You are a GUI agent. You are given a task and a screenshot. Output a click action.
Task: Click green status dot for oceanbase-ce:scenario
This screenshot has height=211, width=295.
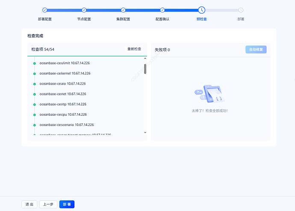[35, 125]
